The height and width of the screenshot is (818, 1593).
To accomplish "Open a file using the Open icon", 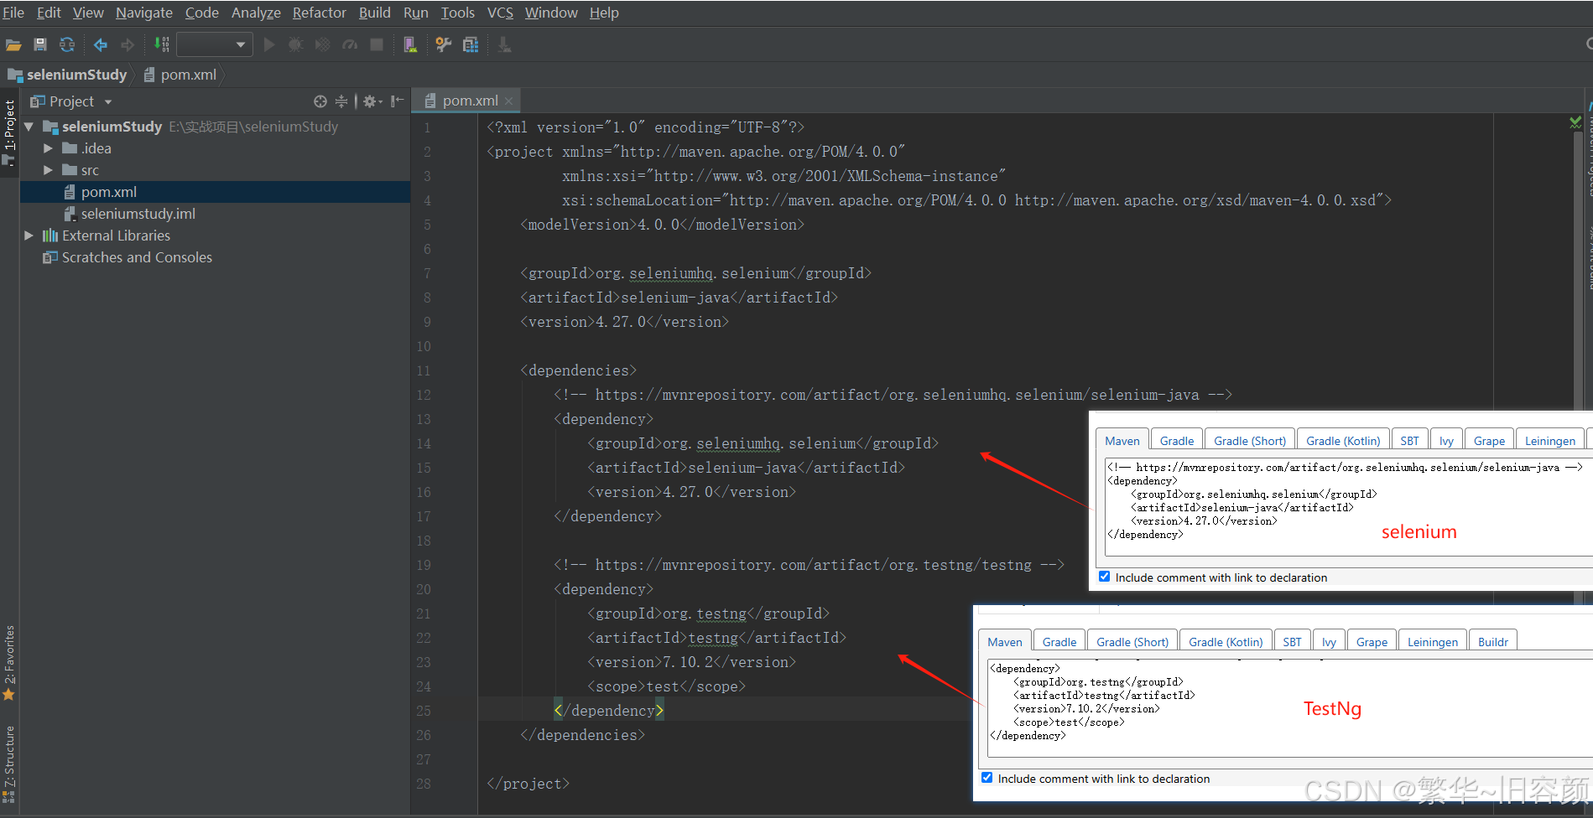I will pos(14,44).
